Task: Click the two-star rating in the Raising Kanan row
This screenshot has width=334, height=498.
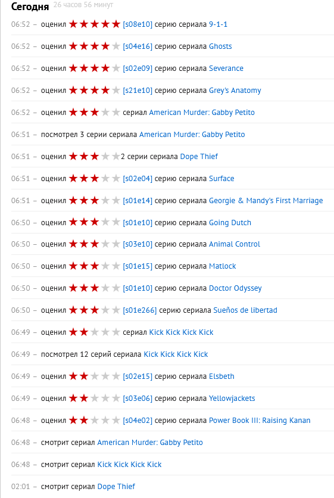Action: point(95,420)
